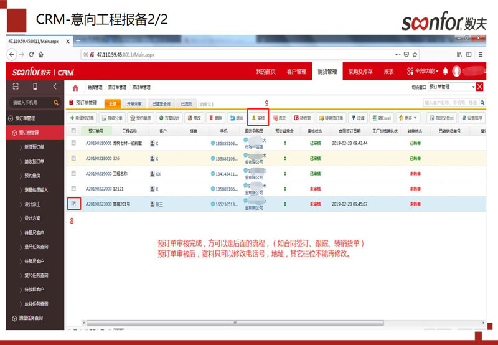Click the search magnifier in sidebar

point(57,103)
